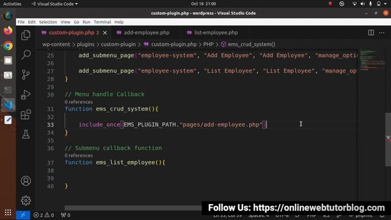The height and width of the screenshot is (220, 391).
Task: Click the remote window indicator in status bar
Action: [x=23, y=215]
